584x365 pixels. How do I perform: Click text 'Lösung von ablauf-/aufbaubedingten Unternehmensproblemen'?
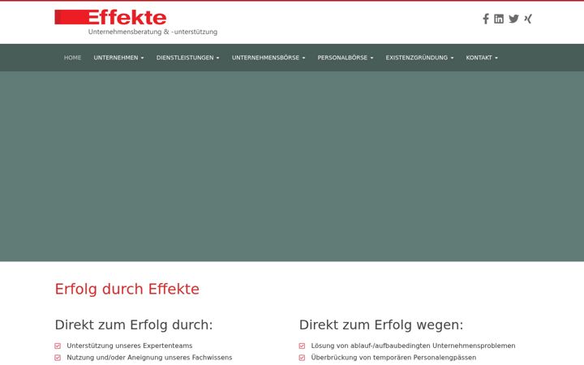click(x=414, y=346)
